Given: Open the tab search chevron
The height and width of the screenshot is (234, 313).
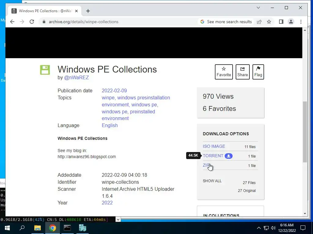Looking at the screenshot, I should tap(258, 8).
